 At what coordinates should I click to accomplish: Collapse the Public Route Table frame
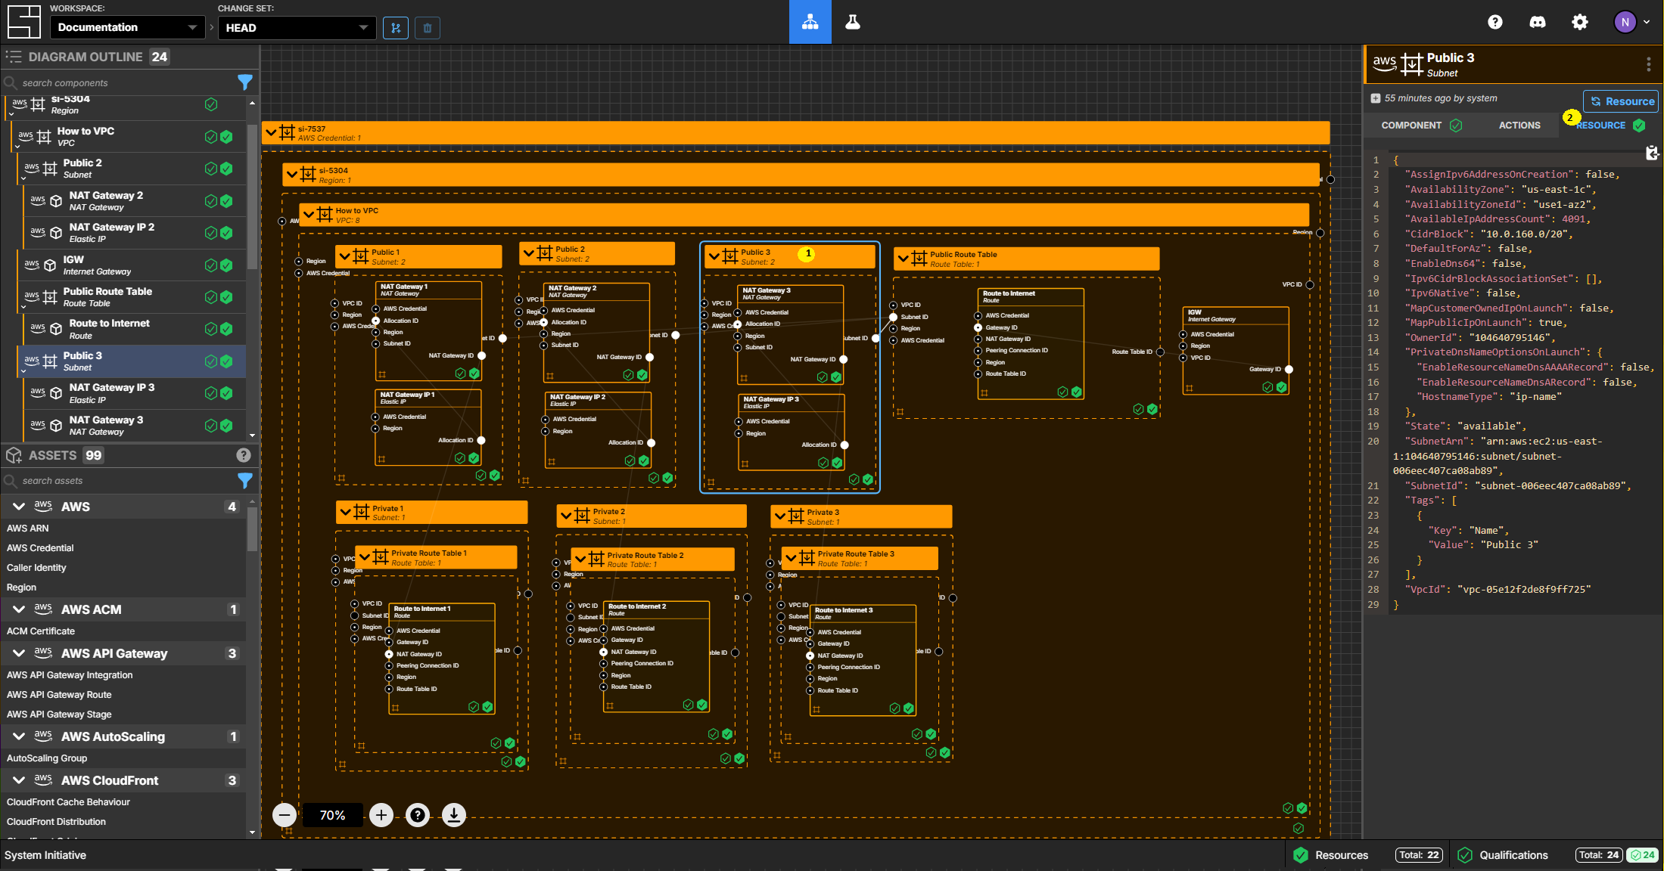[x=903, y=259]
